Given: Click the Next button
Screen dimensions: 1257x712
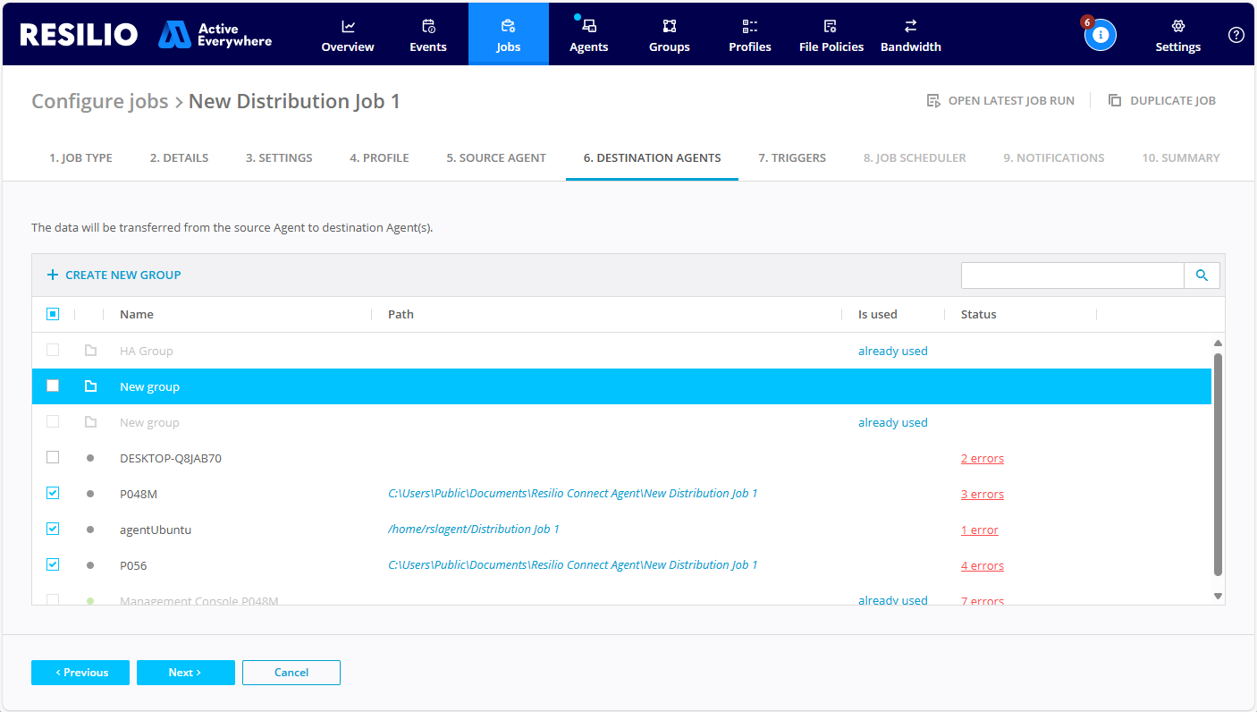Looking at the screenshot, I should 185,672.
